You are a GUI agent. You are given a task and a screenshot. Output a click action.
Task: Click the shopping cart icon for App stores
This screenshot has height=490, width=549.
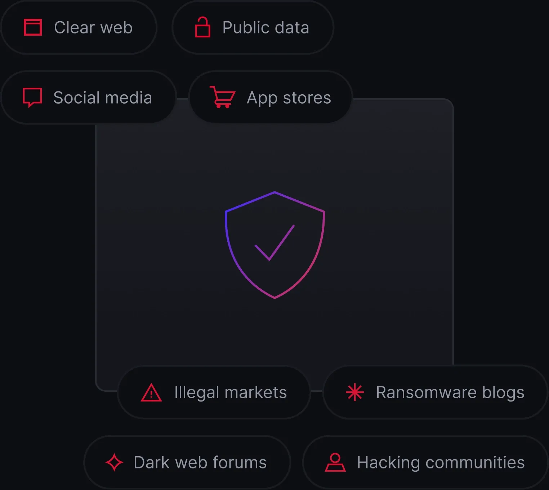223,97
